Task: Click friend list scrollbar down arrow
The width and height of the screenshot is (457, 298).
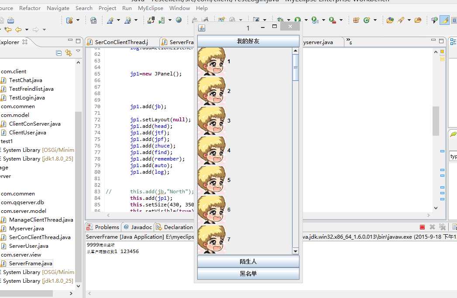Action: click(x=295, y=251)
